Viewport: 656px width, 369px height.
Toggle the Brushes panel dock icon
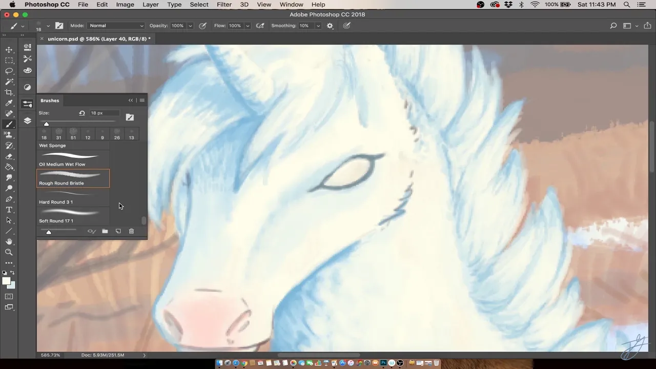click(28, 104)
